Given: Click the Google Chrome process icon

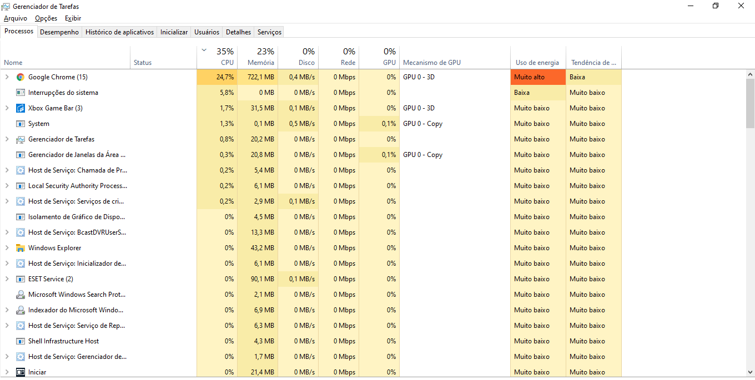Looking at the screenshot, I should point(21,77).
